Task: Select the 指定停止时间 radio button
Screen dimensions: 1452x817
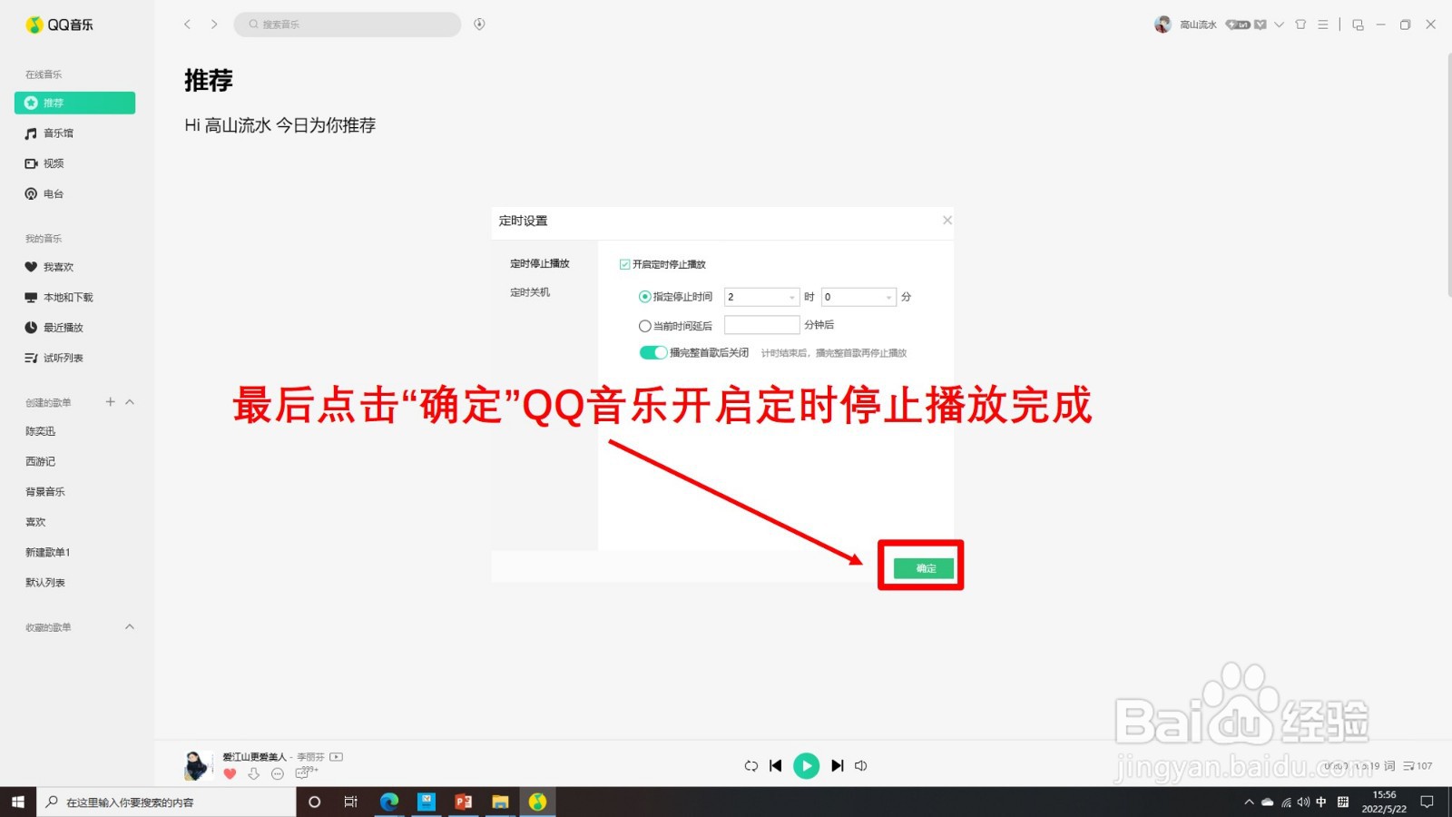Action: (x=644, y=297)
